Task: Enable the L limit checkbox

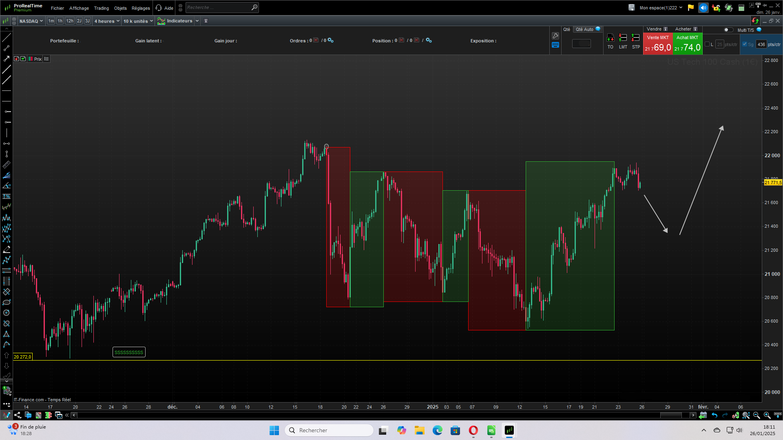Action: [707, 44]
